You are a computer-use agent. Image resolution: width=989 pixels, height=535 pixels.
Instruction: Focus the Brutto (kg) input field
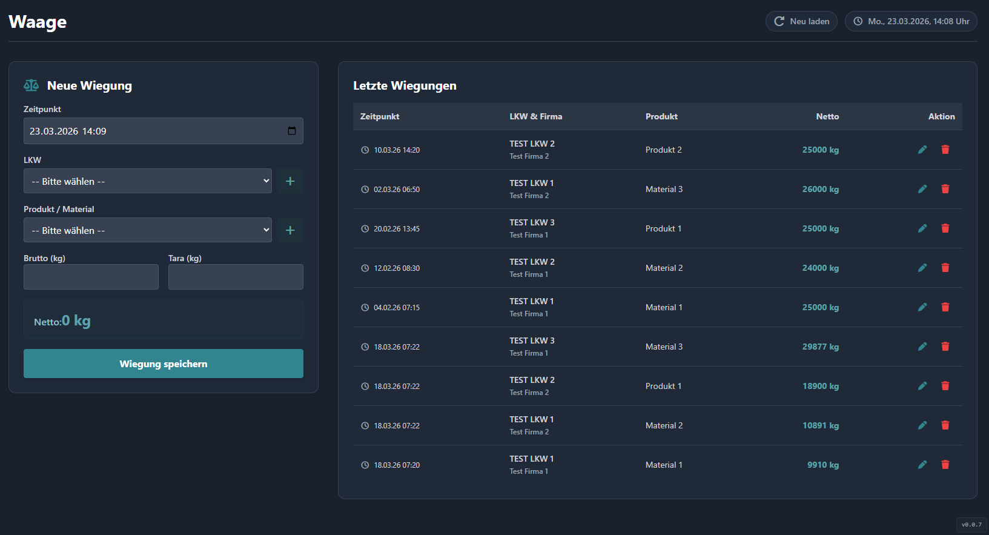coord(91,277)
